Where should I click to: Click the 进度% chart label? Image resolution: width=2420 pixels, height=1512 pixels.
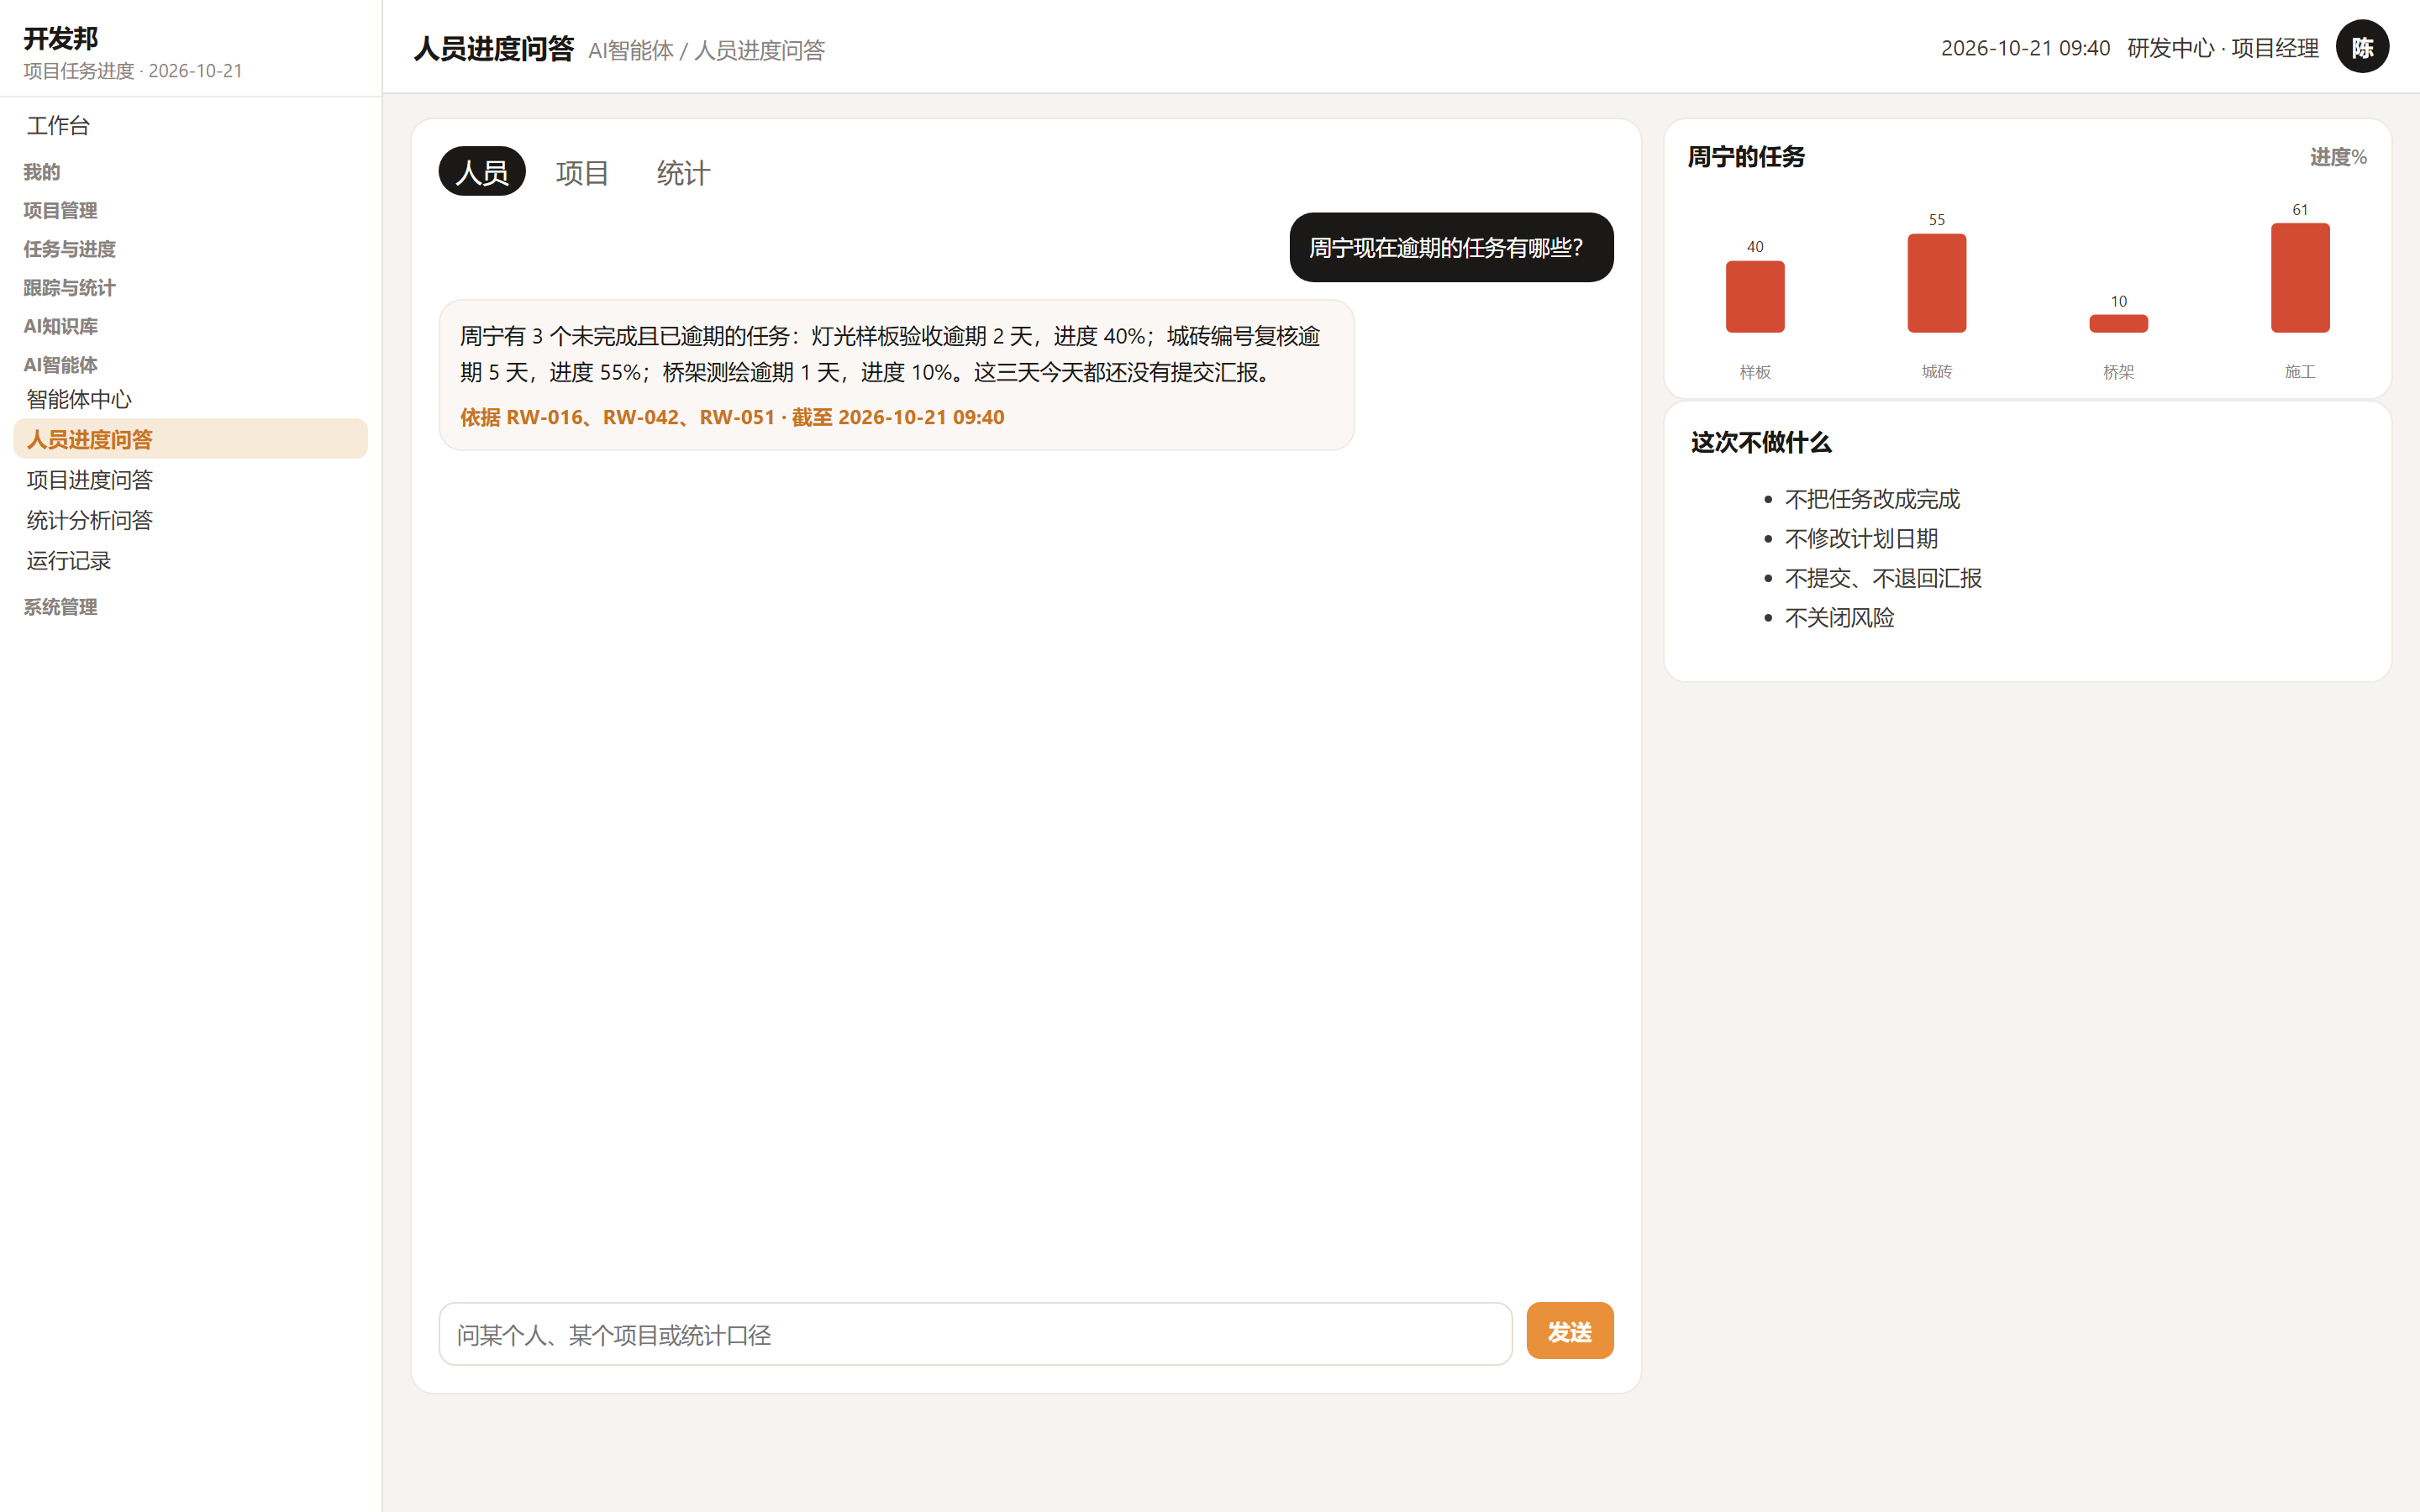coord(2338,157)
